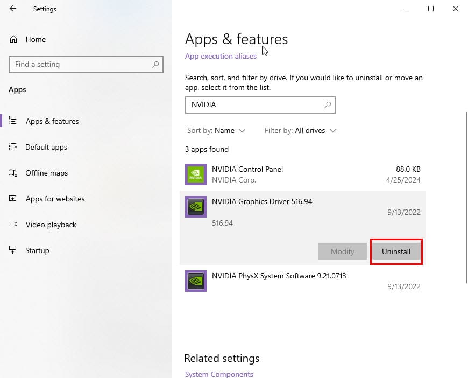Click the NVIDIA Control Panel app icon
Image resolution: width=468 pixels, height=378 pixels.
(x=196, y=174)
